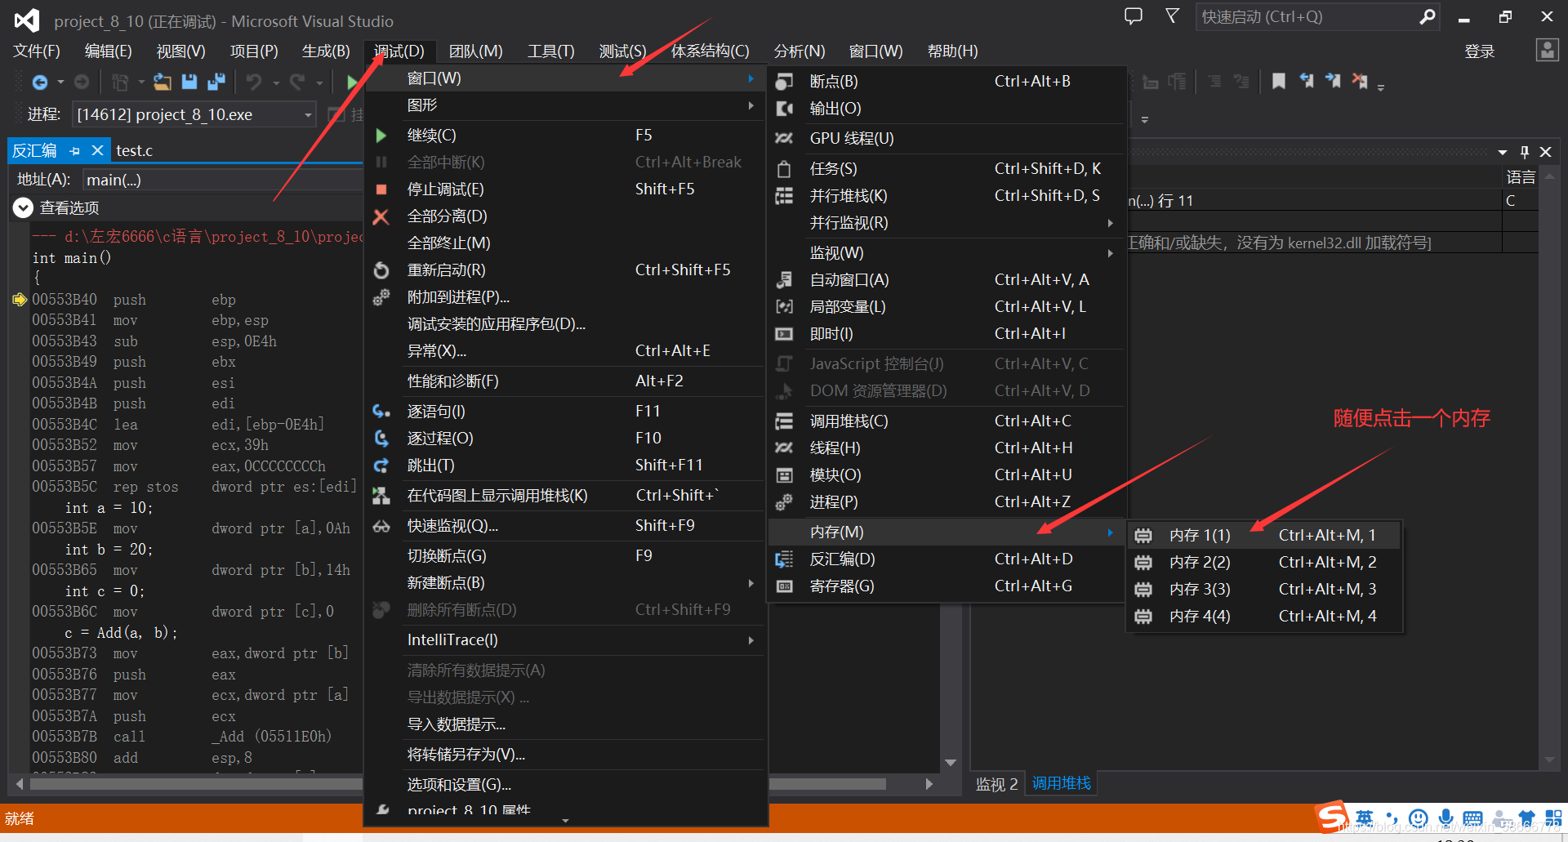Open Disassembly window entry
The image size is (1568, 842).
pyautogui.click(x=947, y=559)
